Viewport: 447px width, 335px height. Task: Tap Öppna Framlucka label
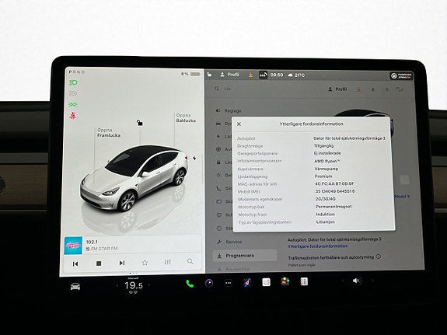(x=109, y=133)
